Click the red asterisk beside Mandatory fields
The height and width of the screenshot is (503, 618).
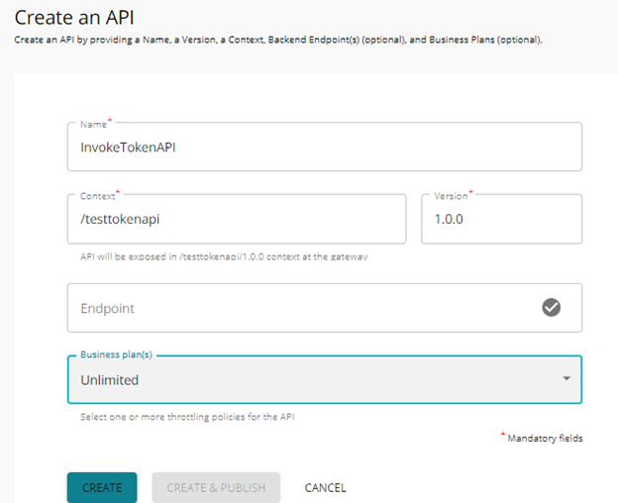(504, 435)
